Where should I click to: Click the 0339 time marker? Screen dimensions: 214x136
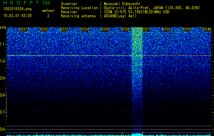pos(187,29)
